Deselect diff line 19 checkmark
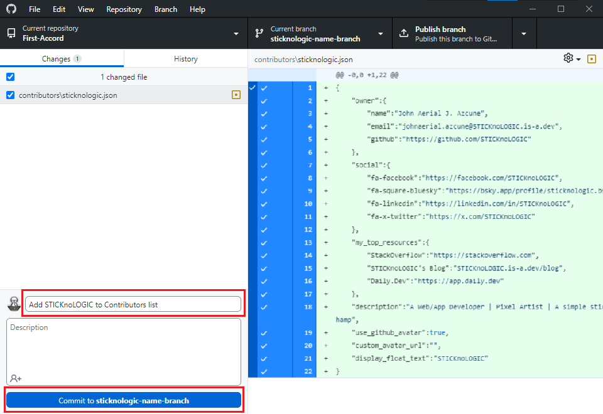Screen dimensions: 603x414 264,333
